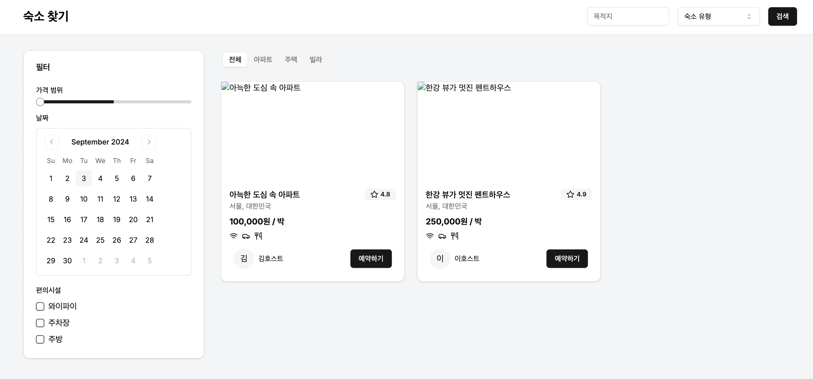
Task: Select the 빌라 tab
Action: 316,60
